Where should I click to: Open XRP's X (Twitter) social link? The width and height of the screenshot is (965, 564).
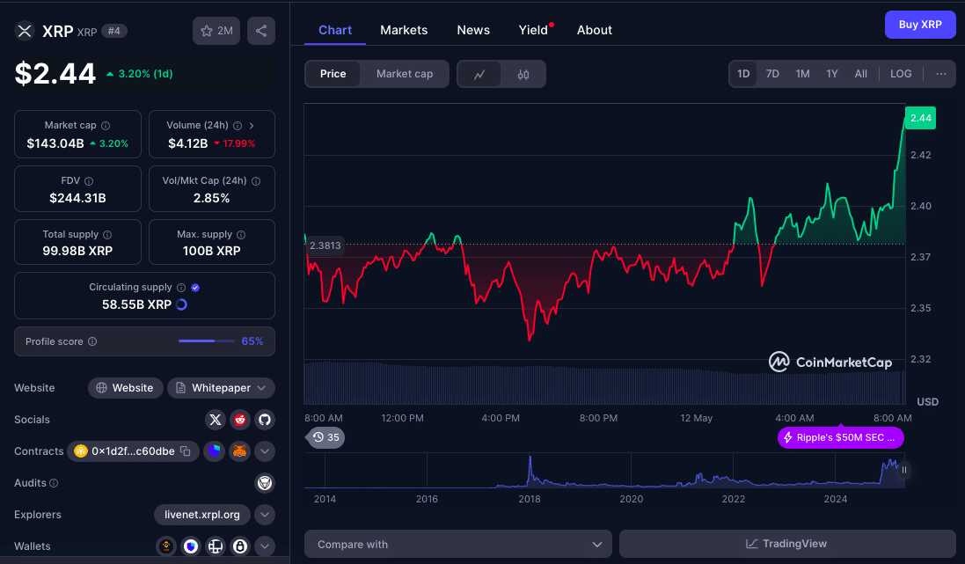point(215,420)
